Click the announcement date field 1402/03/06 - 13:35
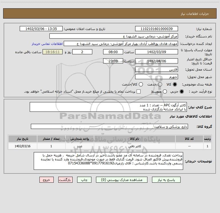 pos(41,29)
